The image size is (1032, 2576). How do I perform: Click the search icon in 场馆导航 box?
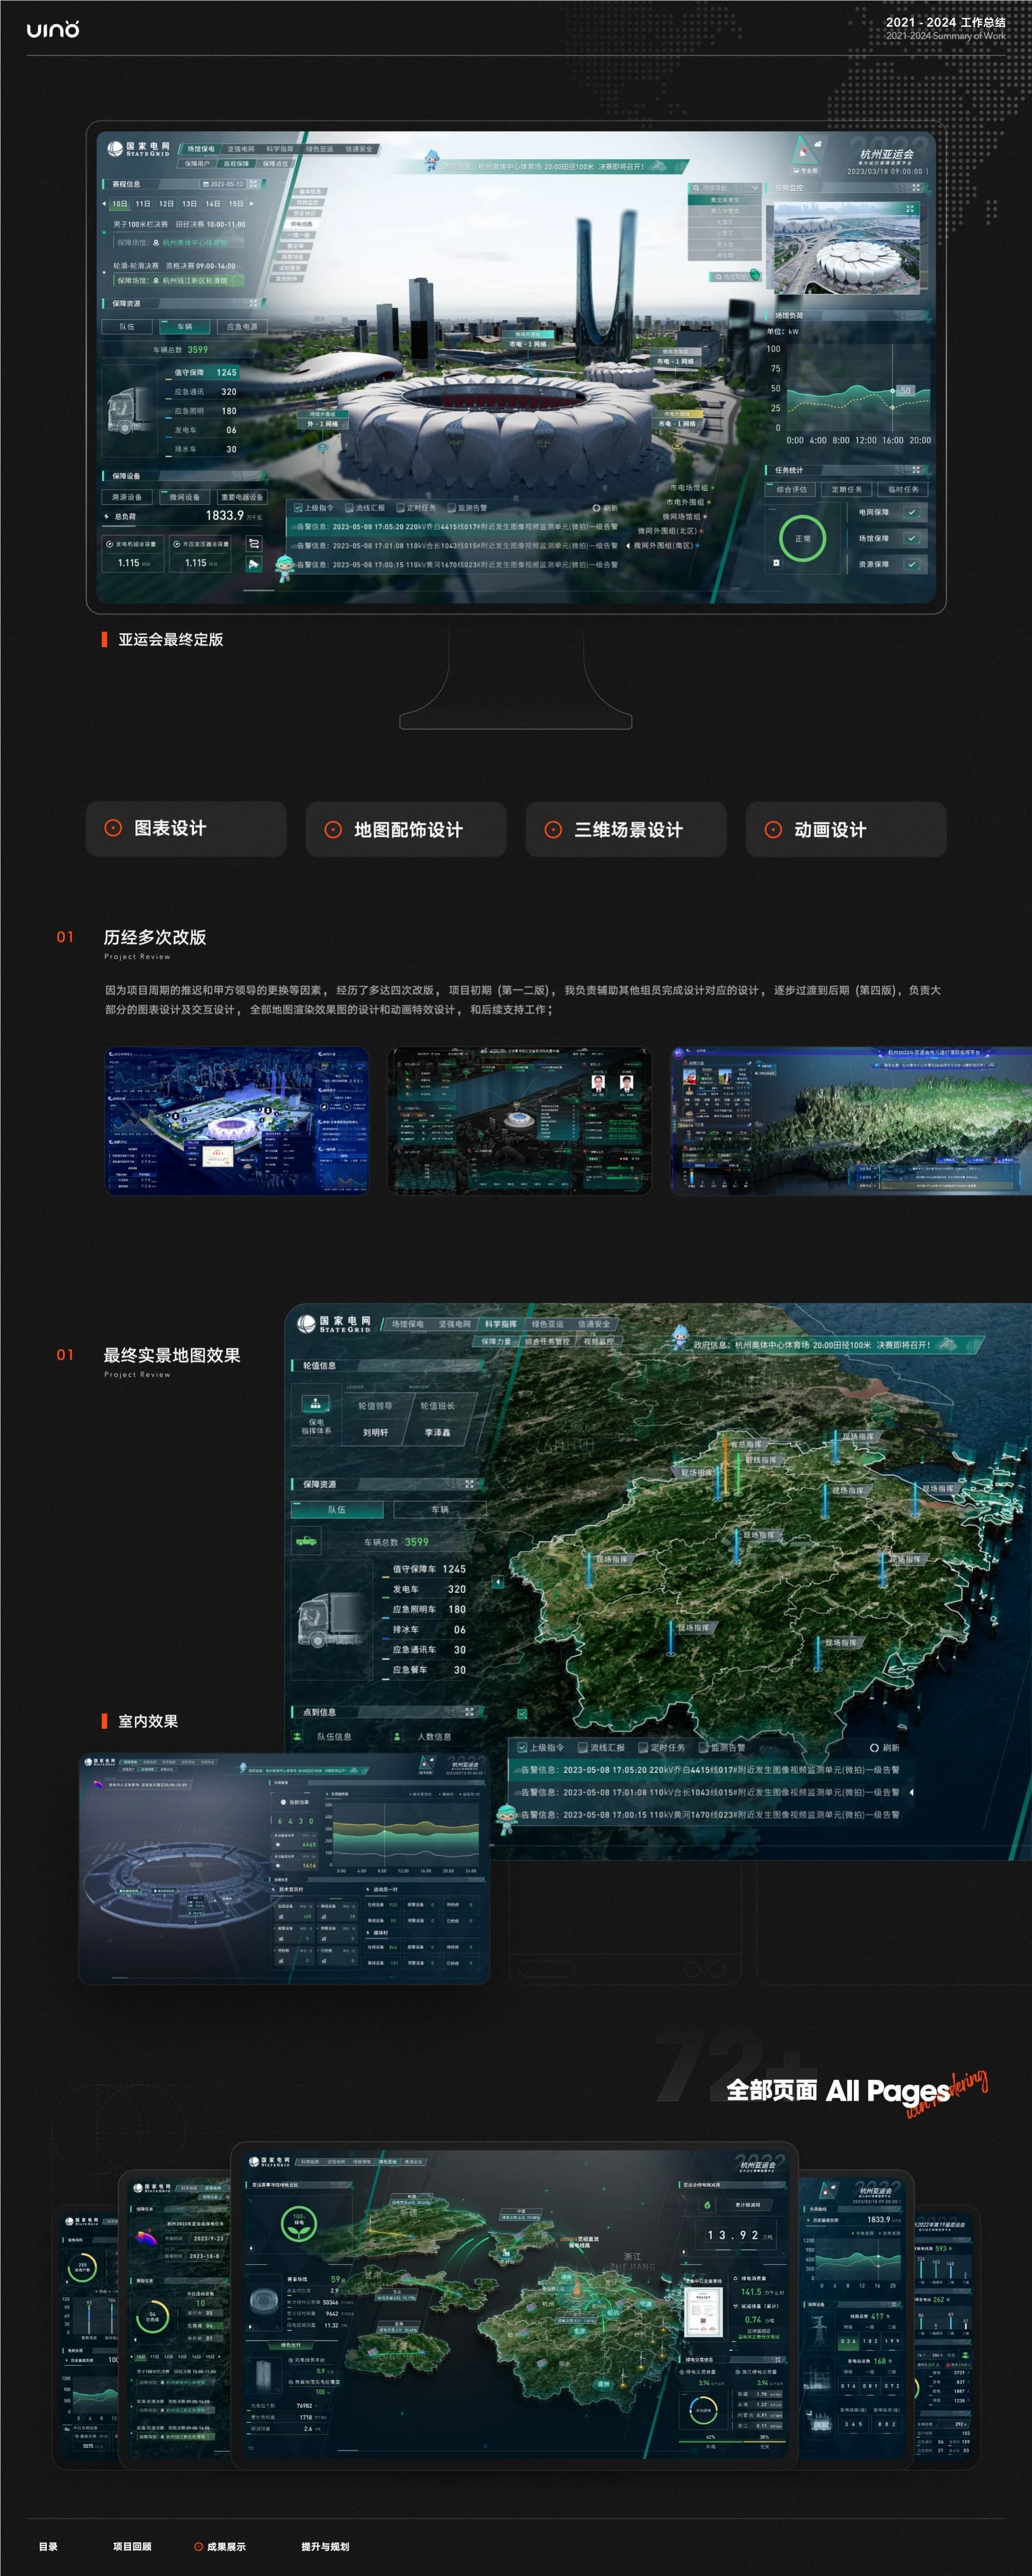tap(697, 187)
